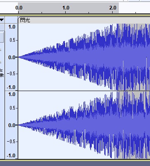This screenshot has height=166, width=150.
Task: Click the 1.0 second mark on timeline ruler
Action: point(66,8)
